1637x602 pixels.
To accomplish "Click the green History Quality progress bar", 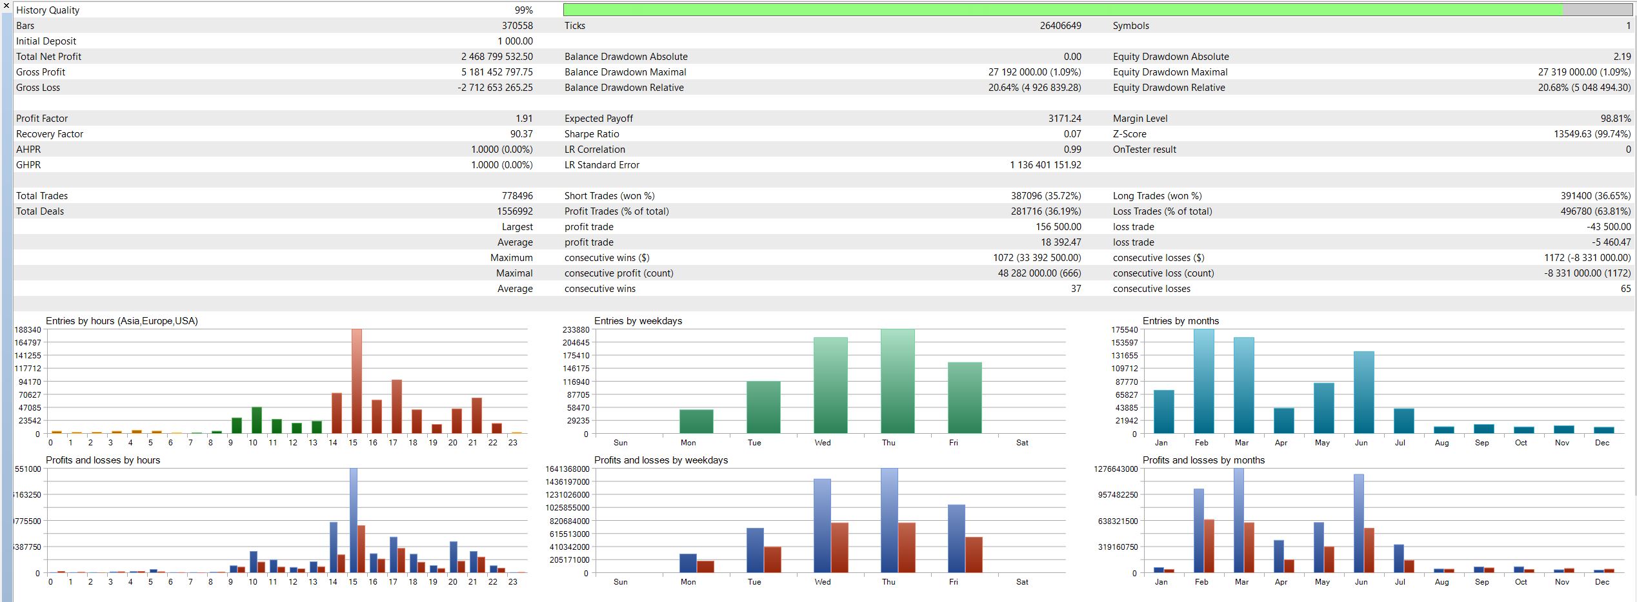I will [x=1063, y=10].
